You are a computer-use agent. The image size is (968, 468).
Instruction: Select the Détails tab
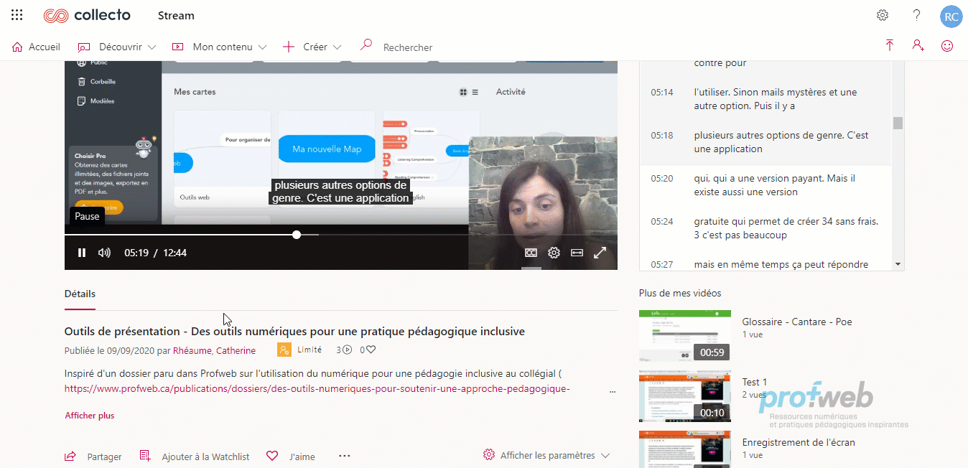coord(80,294)
